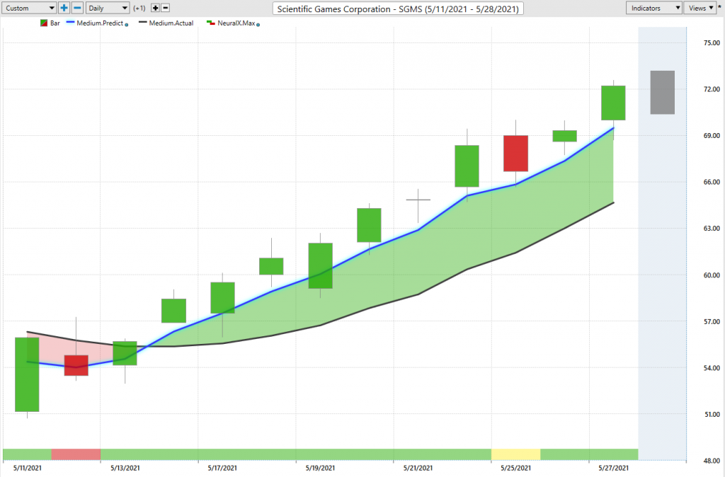This screenshot has height=477, width=725.
Task: Click the 54.00 price axis label
Action: click(712, 368)
